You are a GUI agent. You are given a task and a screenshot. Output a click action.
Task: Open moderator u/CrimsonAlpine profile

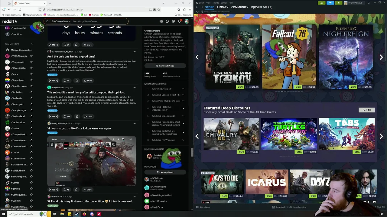[x=158, y=187]
